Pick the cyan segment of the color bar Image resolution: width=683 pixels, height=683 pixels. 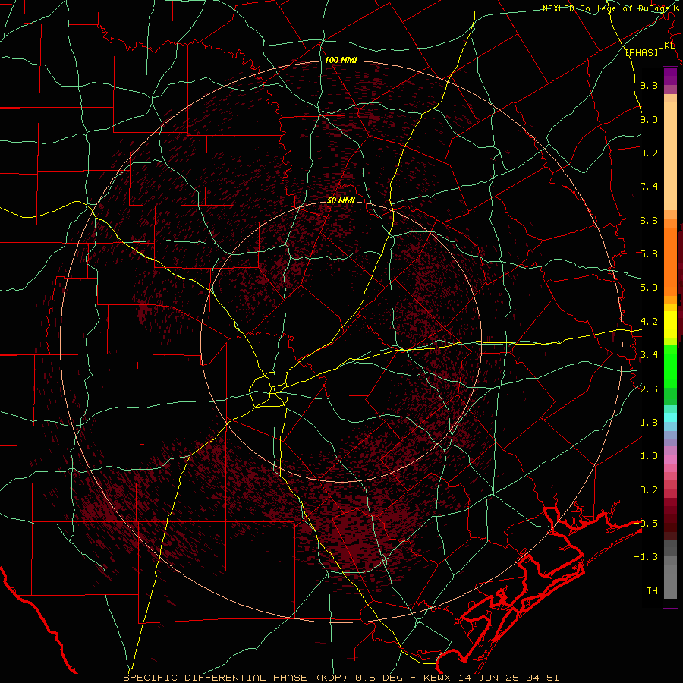click(x=670, y=417)
